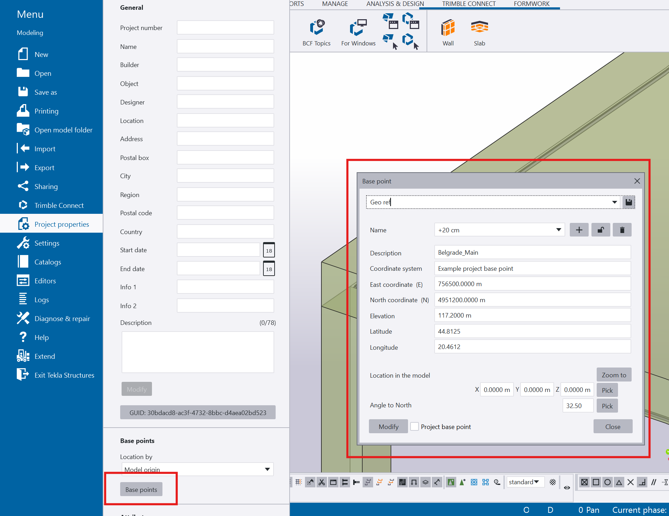Click the Project number input field
Screen dimensions: 669x516
225,28
